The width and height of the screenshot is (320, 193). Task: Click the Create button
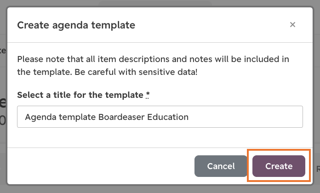279,166
